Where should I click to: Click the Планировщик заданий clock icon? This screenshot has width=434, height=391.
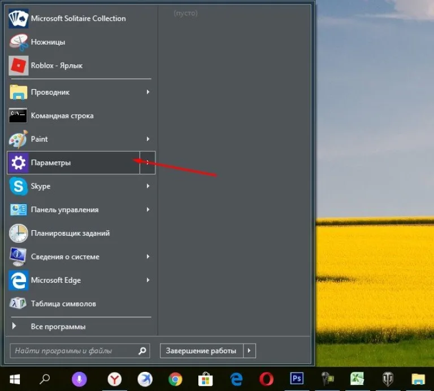click(x=18, y=233)
